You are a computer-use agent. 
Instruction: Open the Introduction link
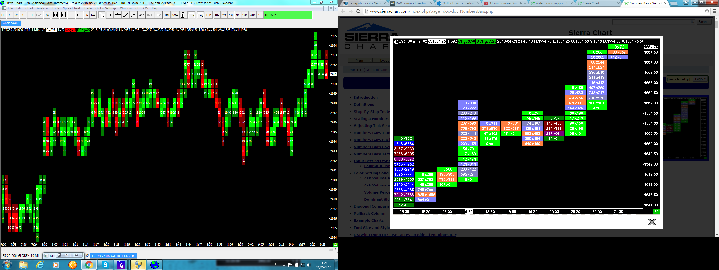tap(366, 97)
